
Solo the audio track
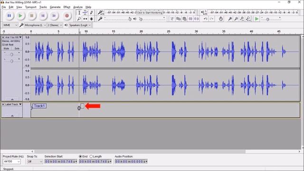pos(17,48)
